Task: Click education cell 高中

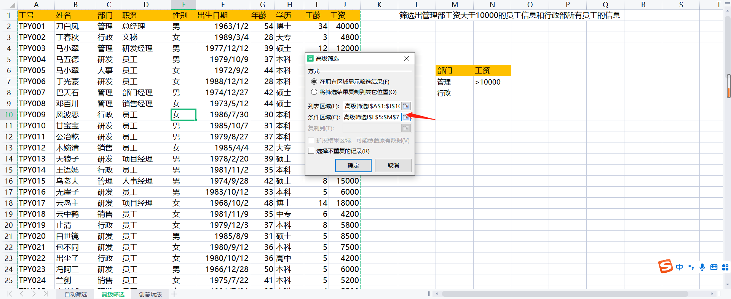Action: click(289, 258)
